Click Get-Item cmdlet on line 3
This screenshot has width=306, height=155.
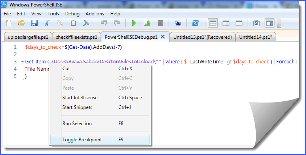coord(35,62)
